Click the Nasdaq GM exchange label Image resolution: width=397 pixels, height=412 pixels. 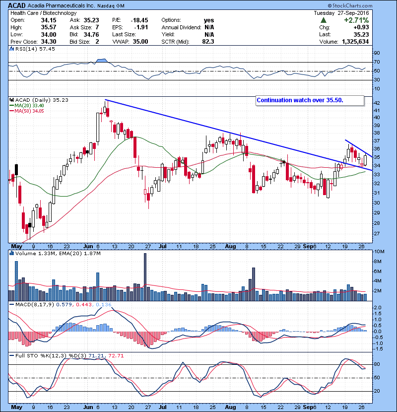tap(111, 6)
